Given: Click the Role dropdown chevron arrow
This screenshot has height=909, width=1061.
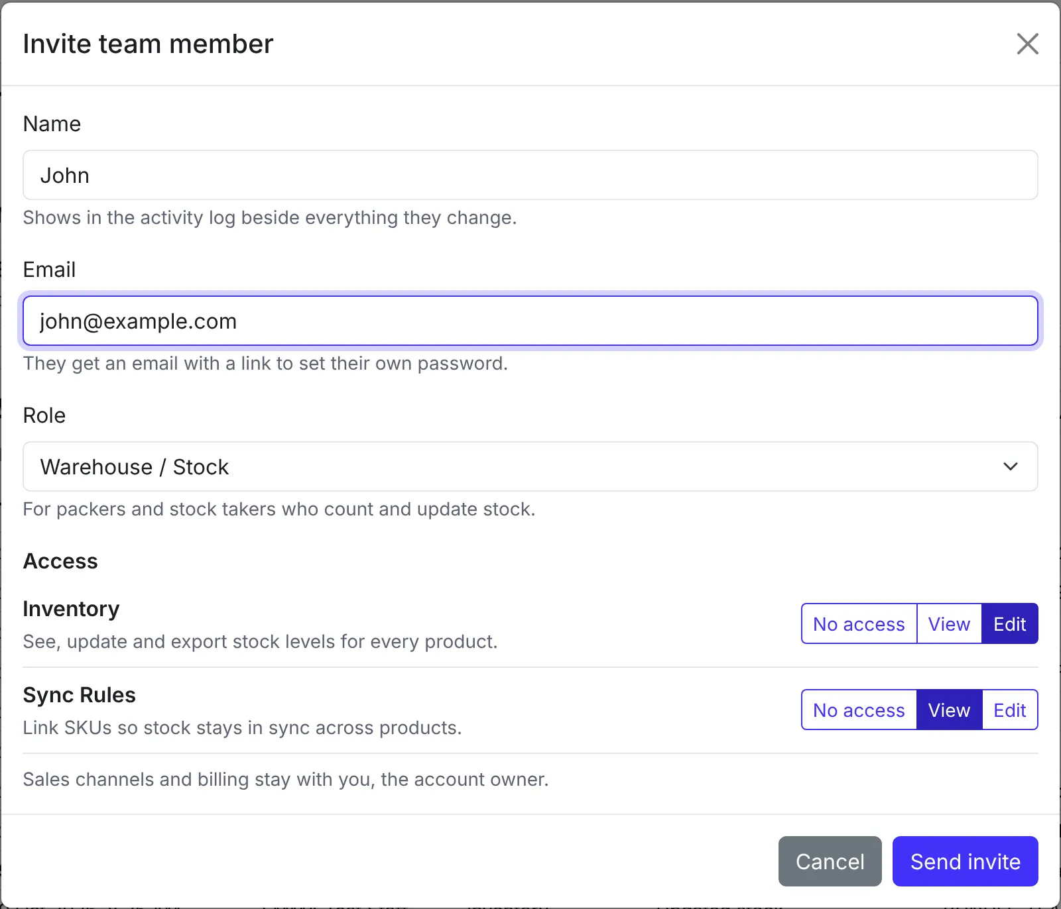Looking at the screenshot, I should click(x=1011, y=466).
